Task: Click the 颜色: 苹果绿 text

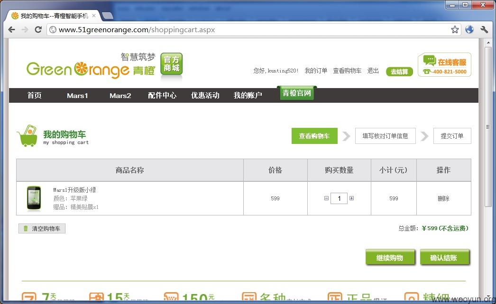Action: pyautogui.click(x=70, y=198)
